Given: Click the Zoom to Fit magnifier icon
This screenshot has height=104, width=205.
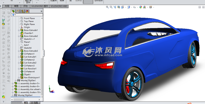Looking at the screenshot, I should coord(107,7).
